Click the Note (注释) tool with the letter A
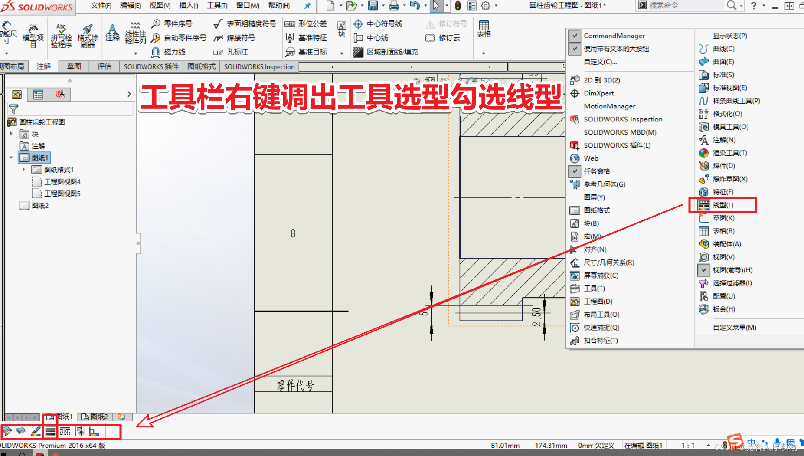Image resolution: width=804 pixels, height=456 pixels. point(112,33)
